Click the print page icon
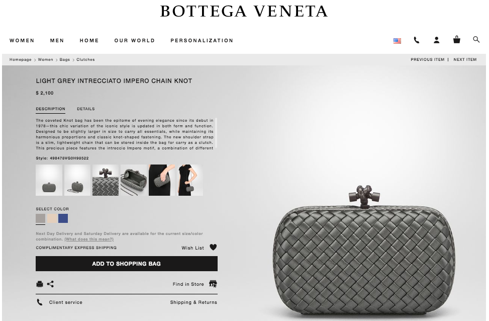Viewport: 489px width, 321px height. [40, 284]
